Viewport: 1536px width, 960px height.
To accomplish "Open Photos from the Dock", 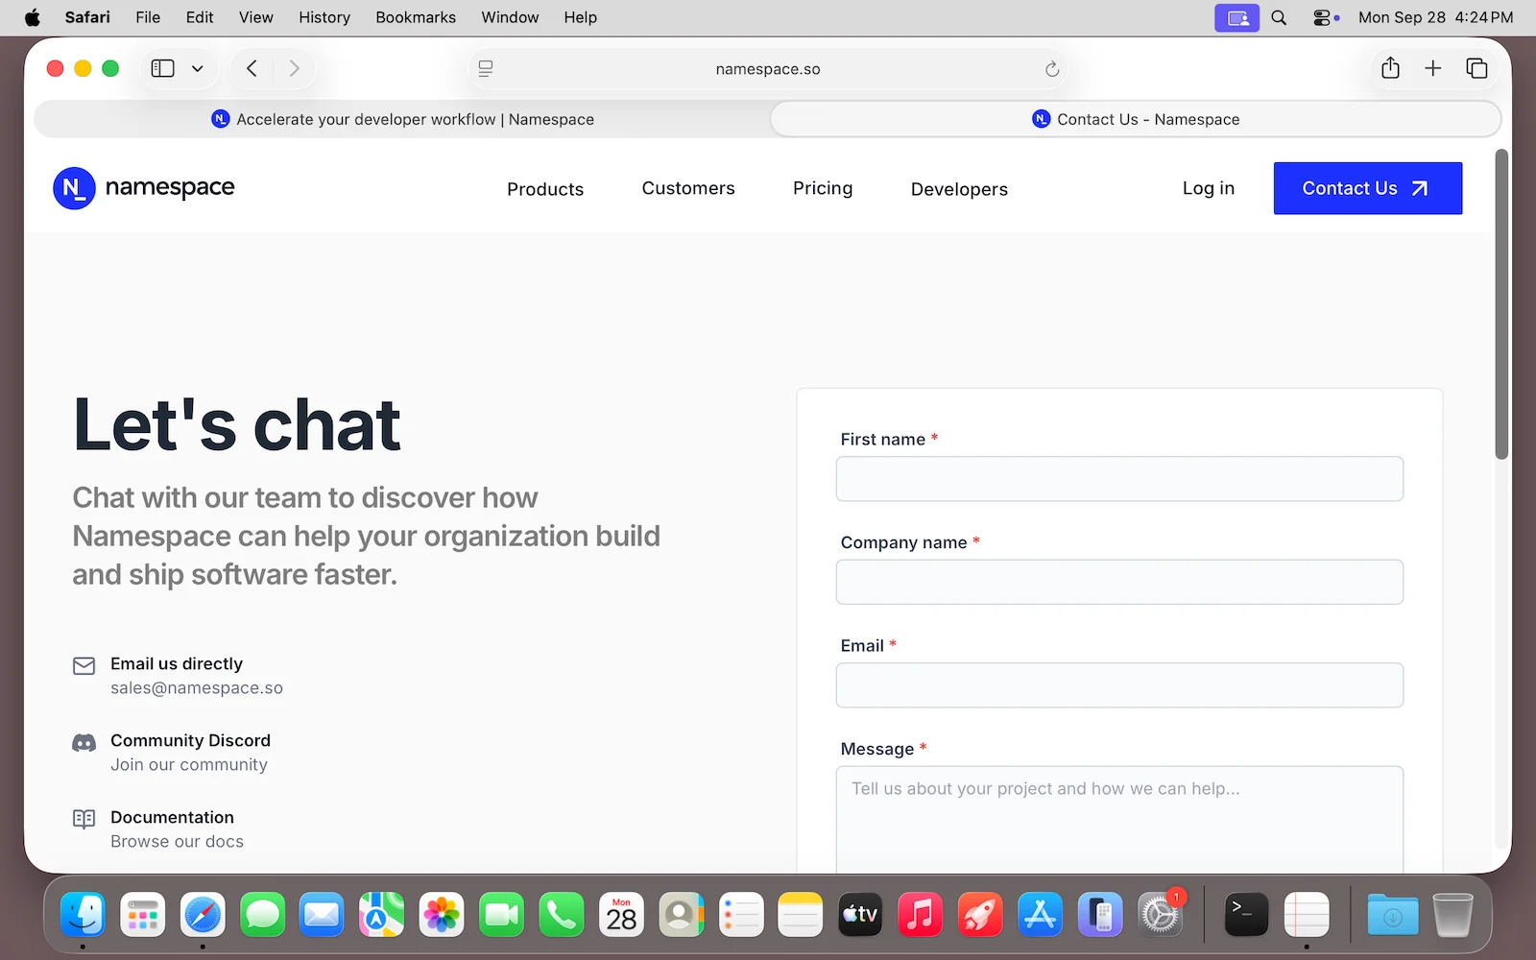I will click(442, 915).
